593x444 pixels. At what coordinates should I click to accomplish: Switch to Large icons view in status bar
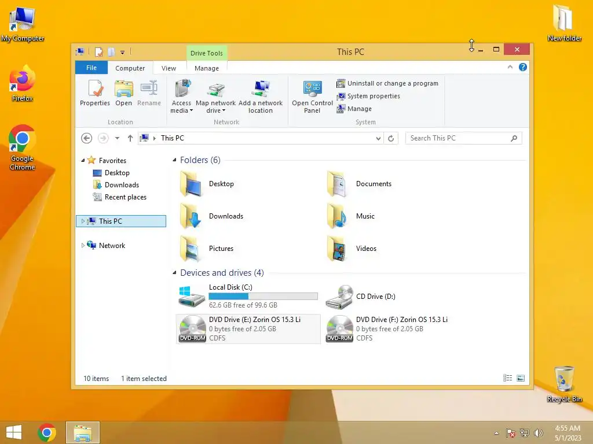pos(521,378)
